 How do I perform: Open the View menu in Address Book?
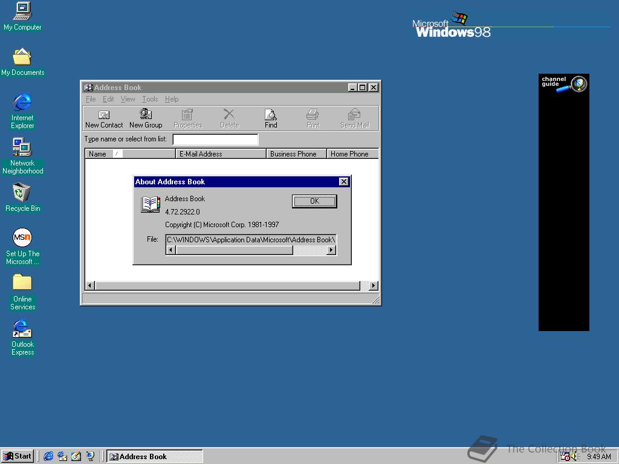point(128,99)
